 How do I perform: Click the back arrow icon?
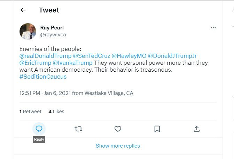(23, 10)
